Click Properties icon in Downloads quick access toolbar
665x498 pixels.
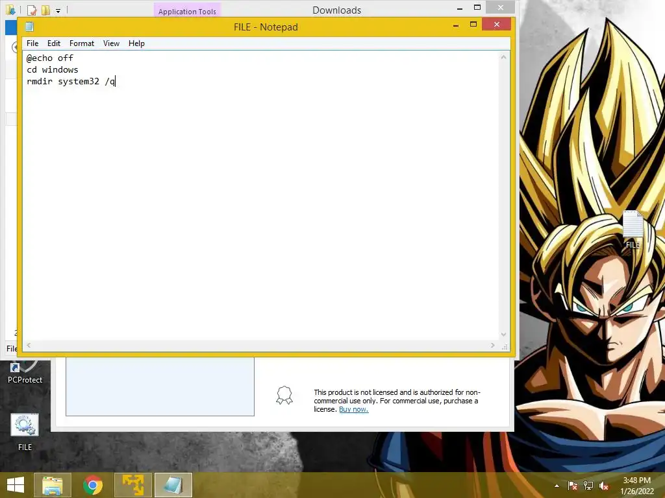tap(32, 10)
